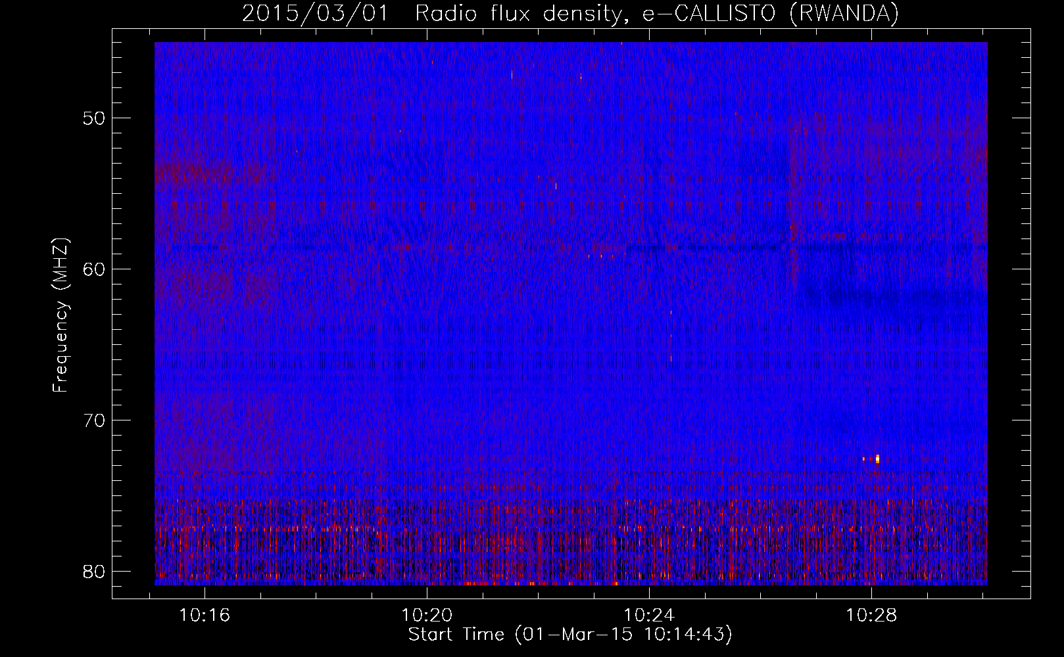Click the 80 MHz frequency tick label
Screen dimensions: 1064x657
coord(94,571)
